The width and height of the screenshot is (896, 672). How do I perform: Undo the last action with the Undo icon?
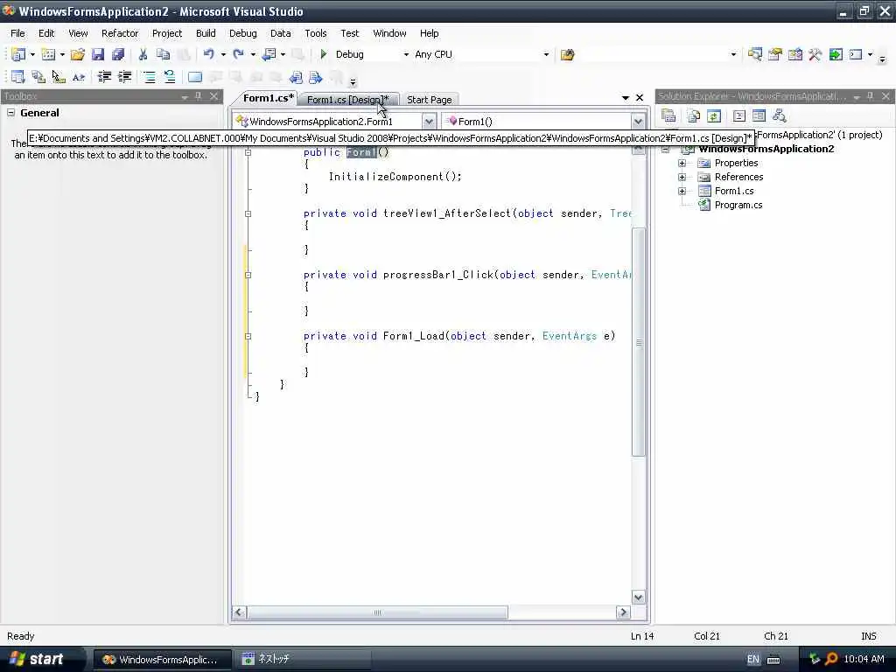208,54
